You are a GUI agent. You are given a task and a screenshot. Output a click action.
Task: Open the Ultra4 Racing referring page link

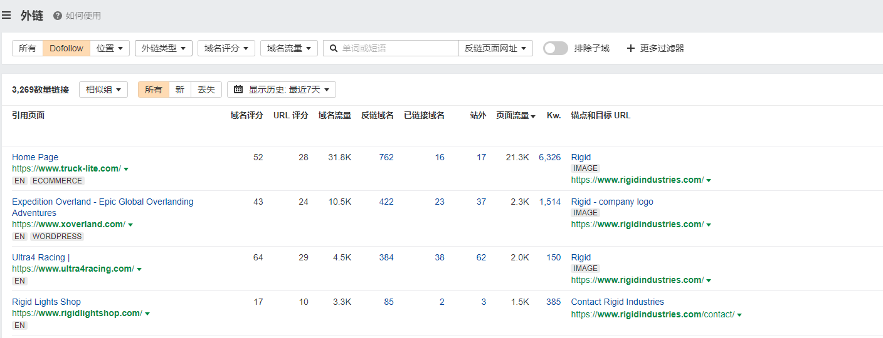(41, 257)
